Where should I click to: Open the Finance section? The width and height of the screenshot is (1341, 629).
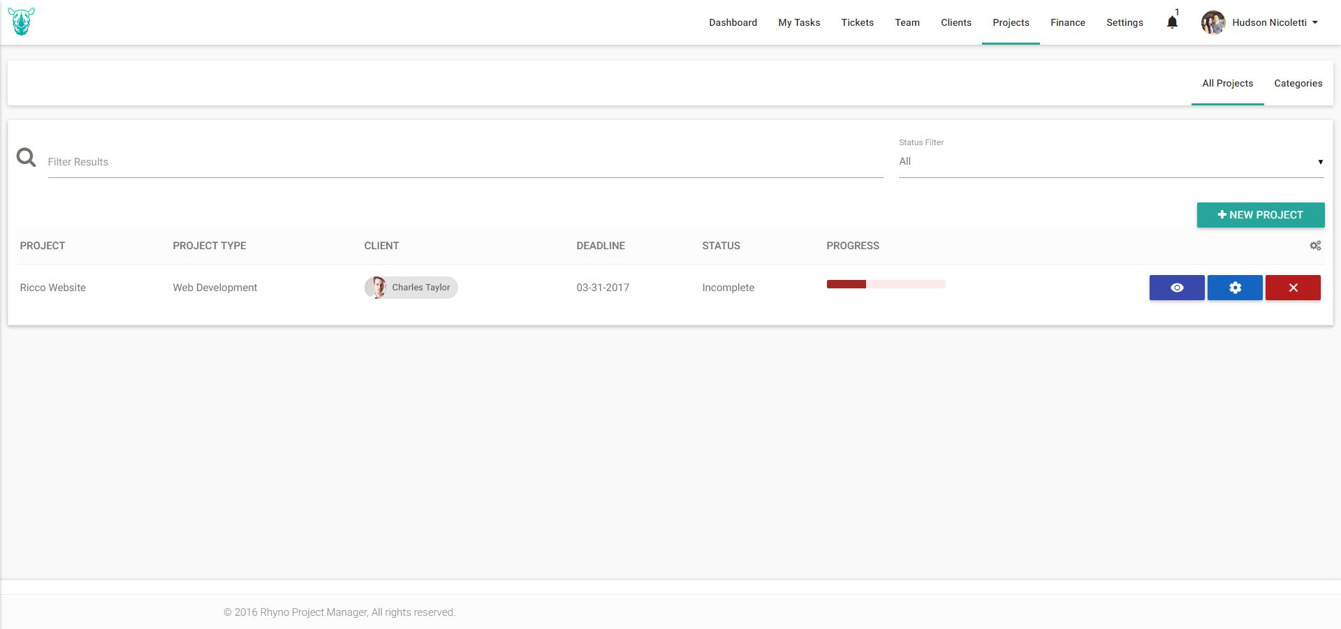click(1068, 22)
